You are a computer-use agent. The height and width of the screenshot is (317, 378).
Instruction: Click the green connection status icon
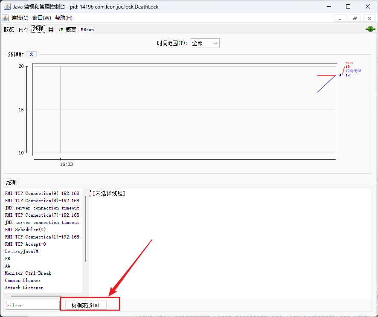[370, 29]
